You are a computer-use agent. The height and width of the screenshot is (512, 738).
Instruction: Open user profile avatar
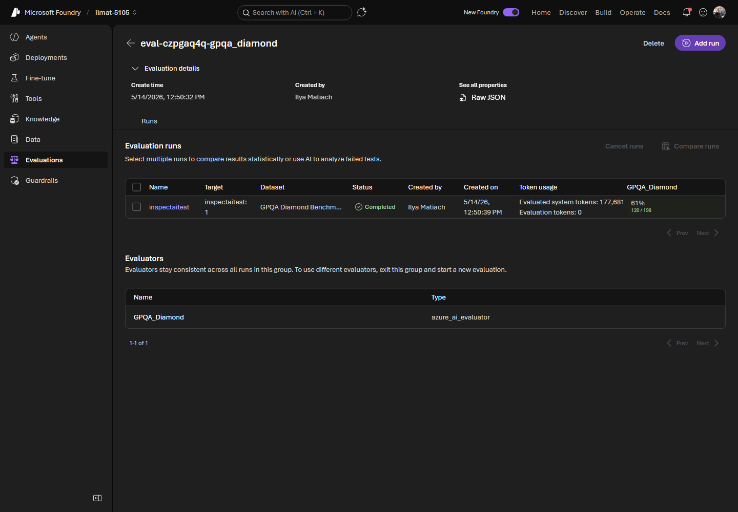[x=720, y=12]
